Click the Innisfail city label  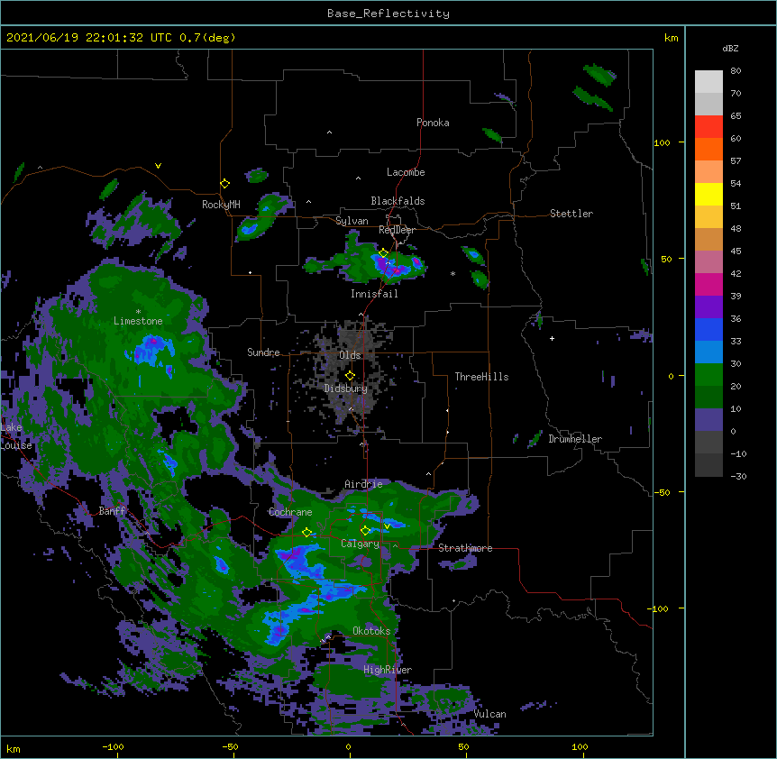coord(374,294)
